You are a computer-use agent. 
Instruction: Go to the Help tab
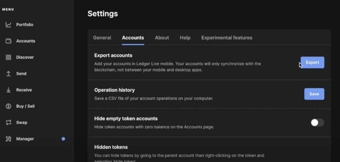point(185,38)
